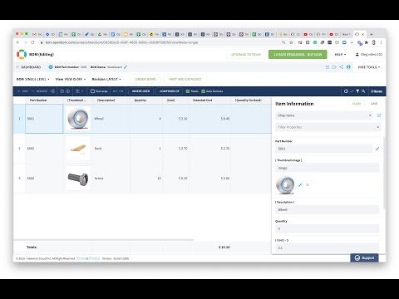The width and height of the screenshot is (399, 299).
Task: Click the browser reload button
Action: pos(32,42)
